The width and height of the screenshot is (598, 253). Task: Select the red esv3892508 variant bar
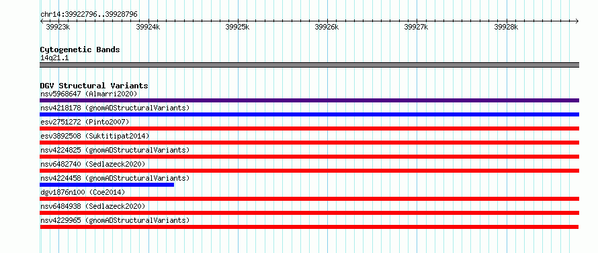pos(309,143)
